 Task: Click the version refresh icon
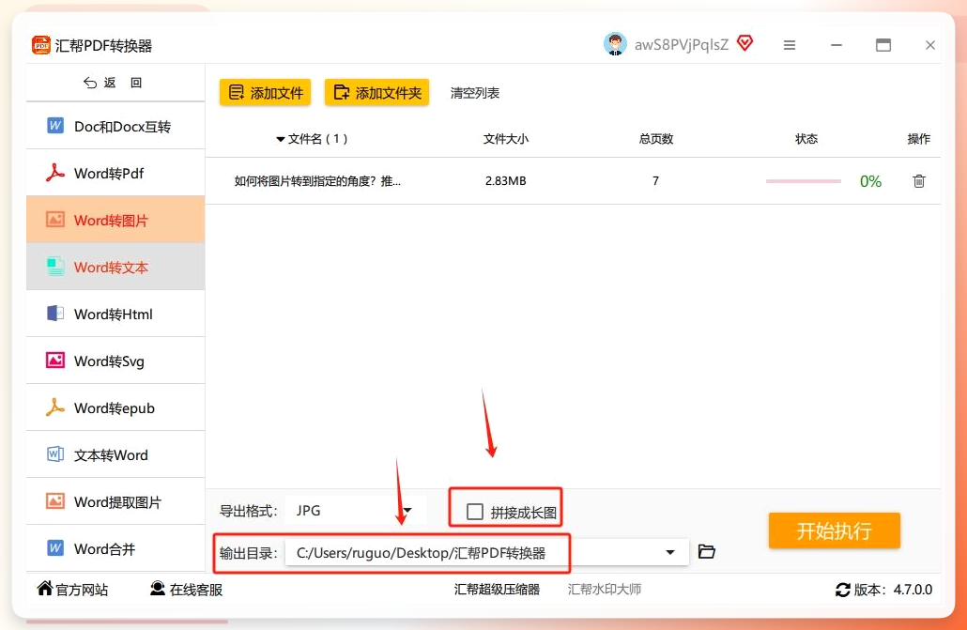point(842,590)
